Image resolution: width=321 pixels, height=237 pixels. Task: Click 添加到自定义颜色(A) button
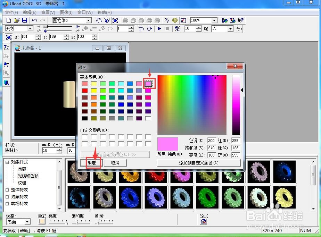click(199, 163)
